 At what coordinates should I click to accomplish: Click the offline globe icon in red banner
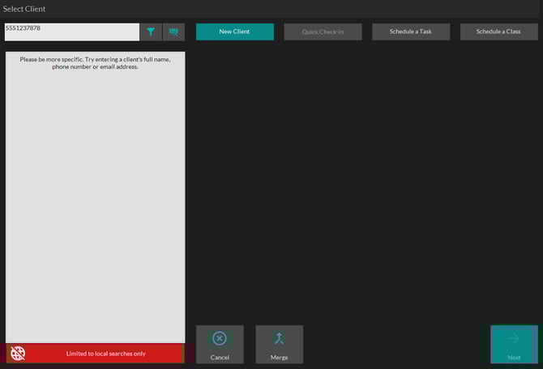(x=18, y=354)
